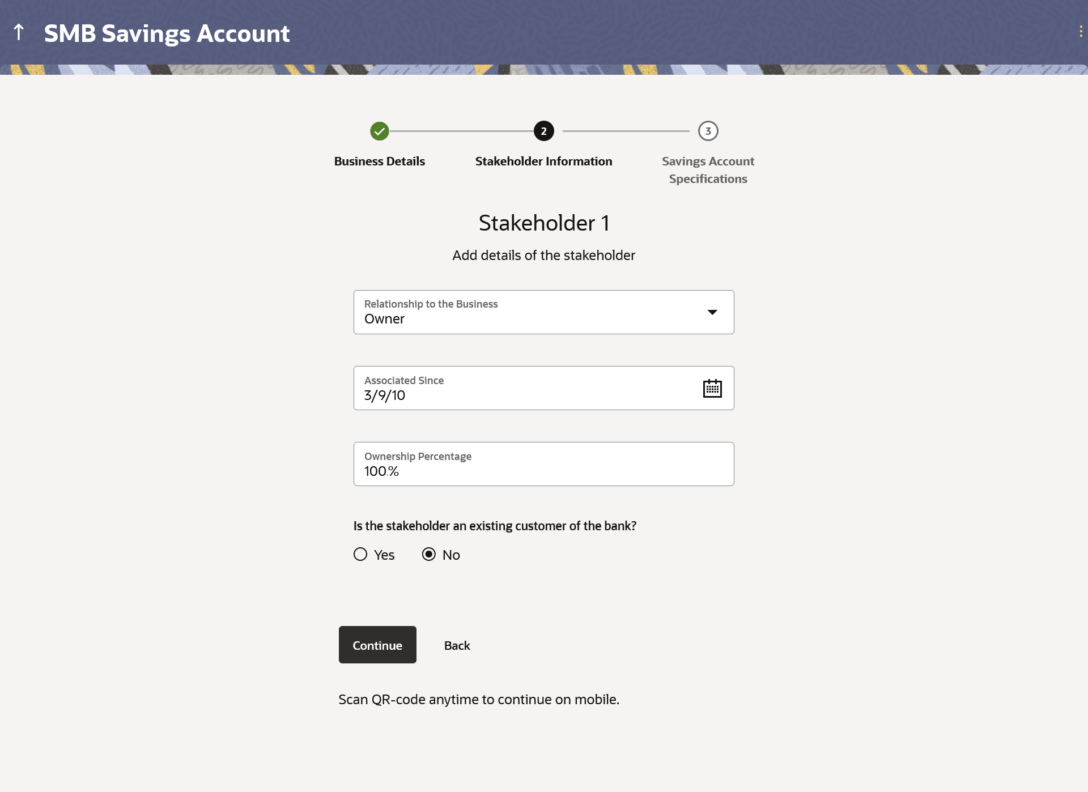Click the green completed step checkmark
Image resolution: width=1088 pixels, height=792 pixels.
[x=379, y=131]
